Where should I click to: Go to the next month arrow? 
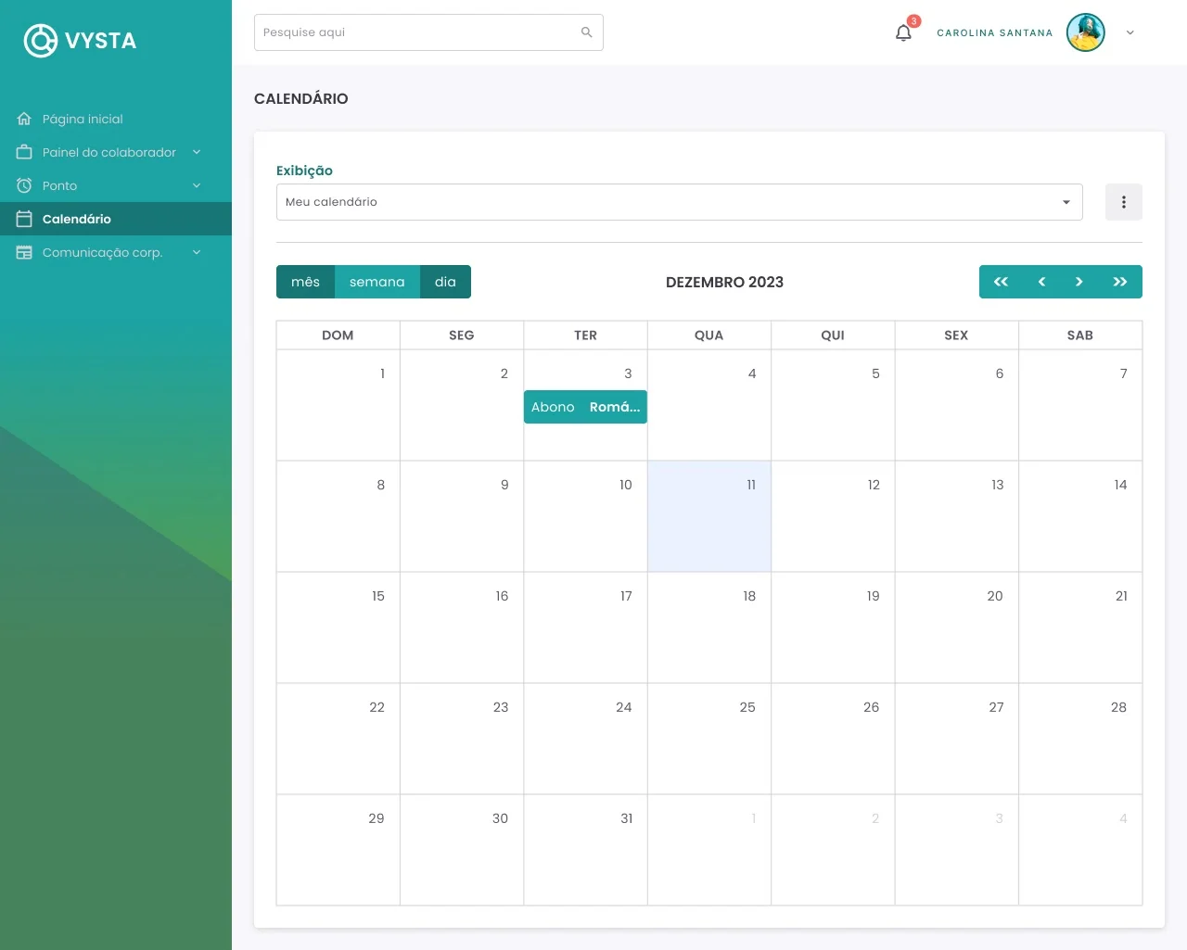pos(1079,282)
